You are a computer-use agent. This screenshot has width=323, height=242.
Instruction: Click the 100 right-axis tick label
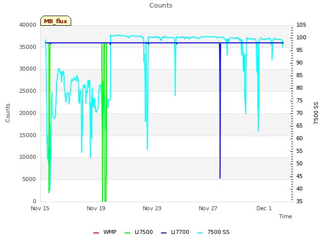301,37
